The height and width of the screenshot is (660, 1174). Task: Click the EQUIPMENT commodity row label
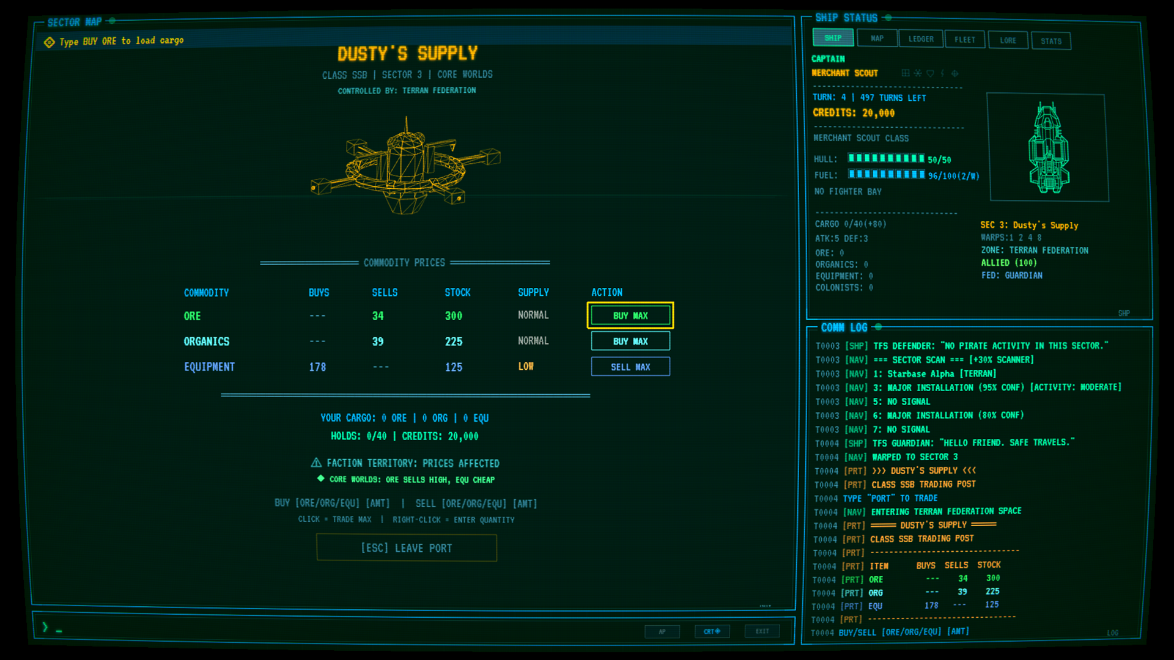pos(209,367)
